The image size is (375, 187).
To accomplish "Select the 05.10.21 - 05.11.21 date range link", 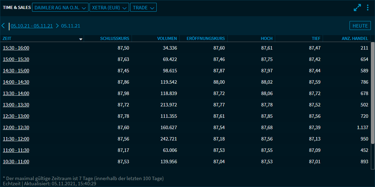I will pyautogui.click(x=32, y=25).
